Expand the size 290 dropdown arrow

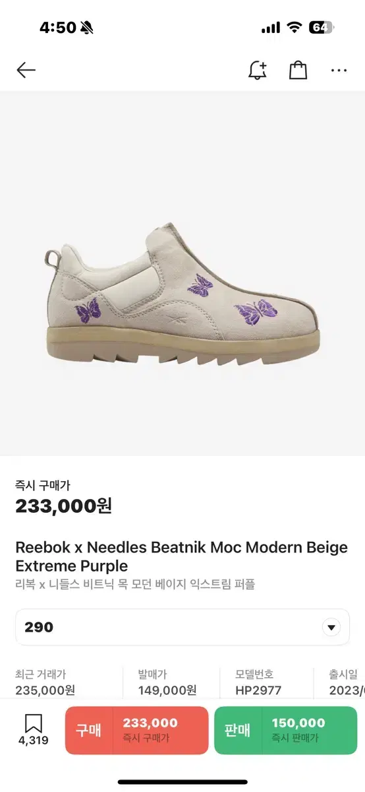pos(331,627)
